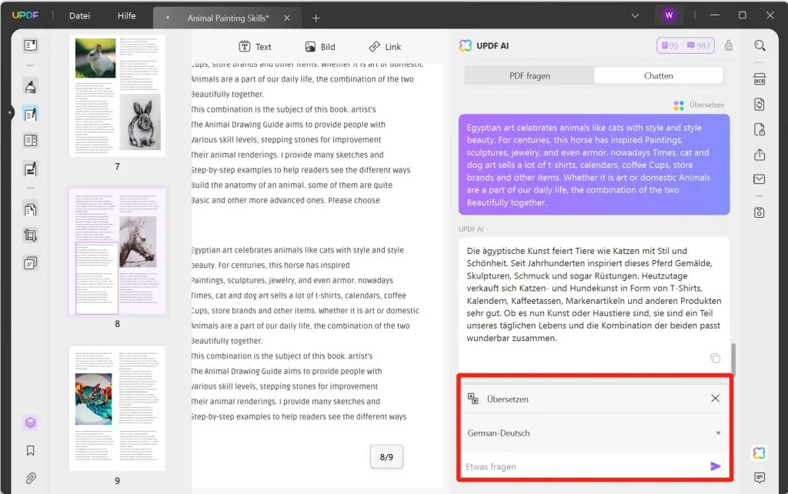This screenshot has height=494, width=788.
Task: Open user account avatar W
Action: click(669, 15)
